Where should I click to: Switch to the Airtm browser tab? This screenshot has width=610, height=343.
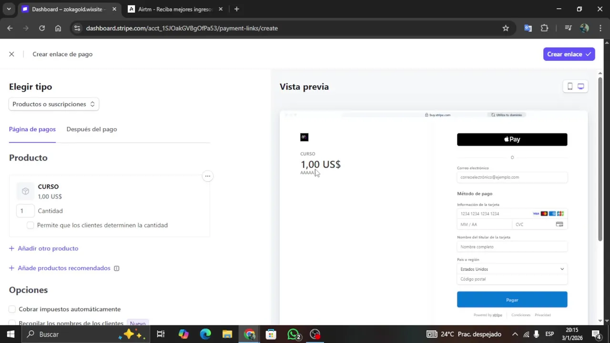tap(175, 9)
